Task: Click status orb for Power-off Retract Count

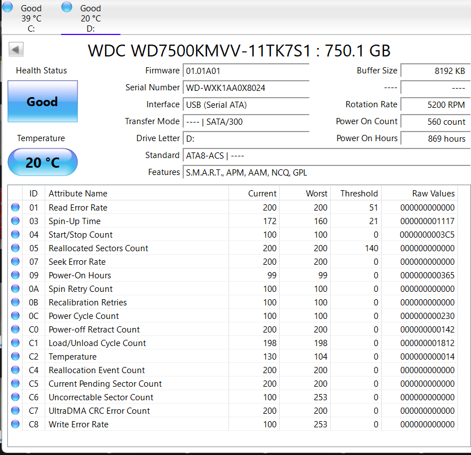Action: pyautogui.click(x=15, y=329)
